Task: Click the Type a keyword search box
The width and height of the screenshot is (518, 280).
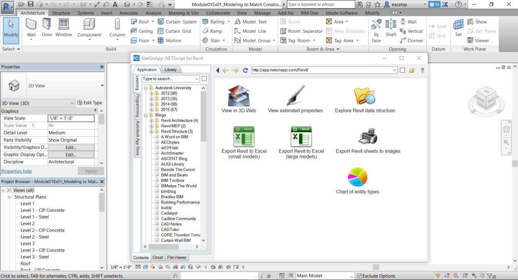Action: click(321, 5)
